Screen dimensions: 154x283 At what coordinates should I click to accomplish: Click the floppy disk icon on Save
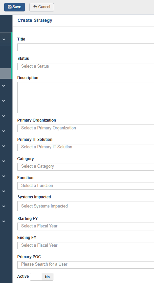(x=10, y=7)
